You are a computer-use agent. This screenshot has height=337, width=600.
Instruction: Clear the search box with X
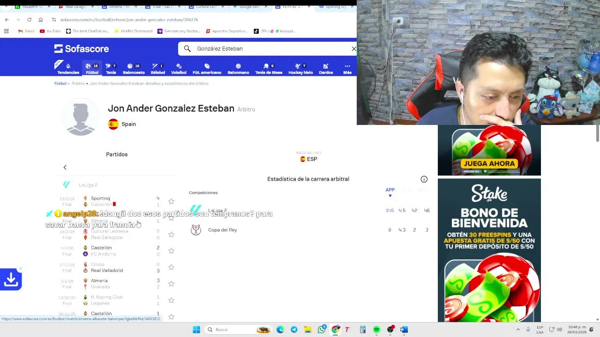coord(354,49)
